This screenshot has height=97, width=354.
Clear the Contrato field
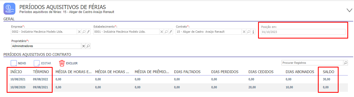point(244,32)
